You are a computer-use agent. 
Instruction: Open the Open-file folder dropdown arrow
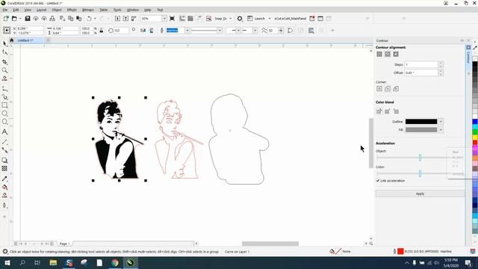(20, 19)
